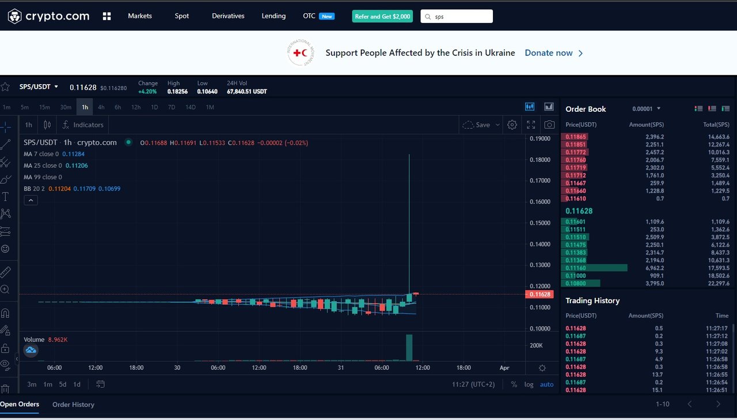Favorite SPS/USDT with the star icon
Viewport: 737px width, 420px height.
[x=5, y=86]
